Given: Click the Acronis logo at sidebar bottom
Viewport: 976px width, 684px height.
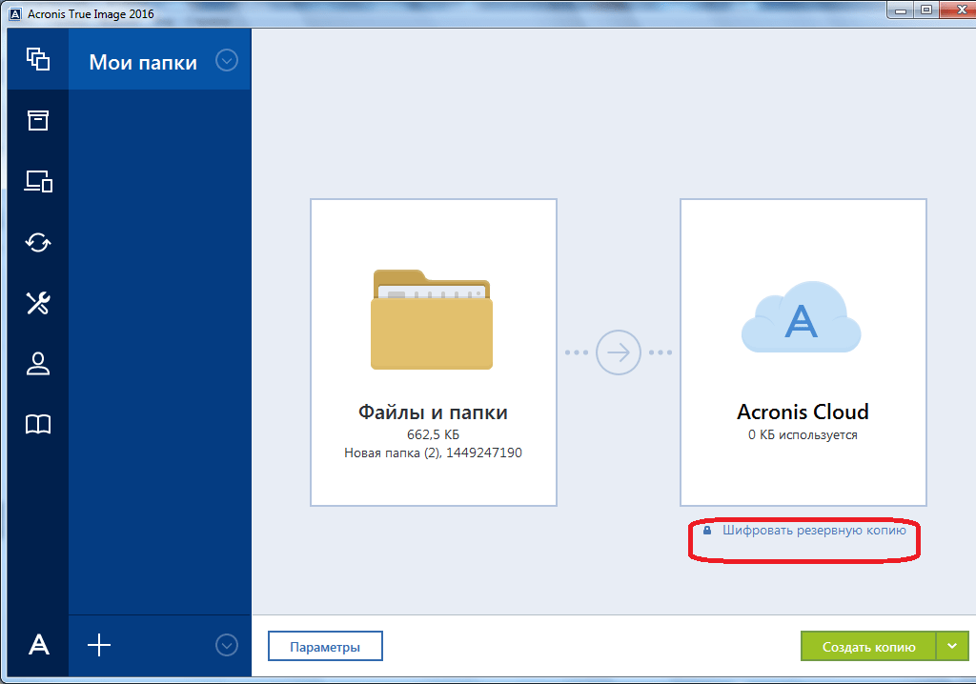Looking at the screenshot, I should 38,645.
